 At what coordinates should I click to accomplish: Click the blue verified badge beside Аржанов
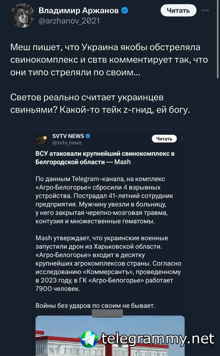click(x=125, y=11)
